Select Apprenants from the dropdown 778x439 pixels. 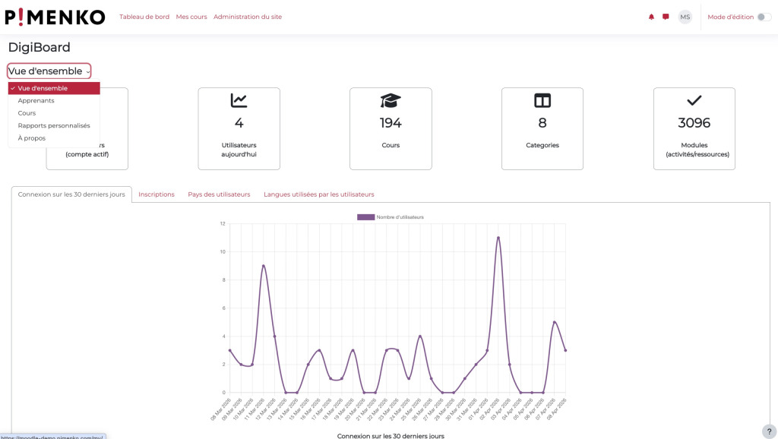click(36, 100)
